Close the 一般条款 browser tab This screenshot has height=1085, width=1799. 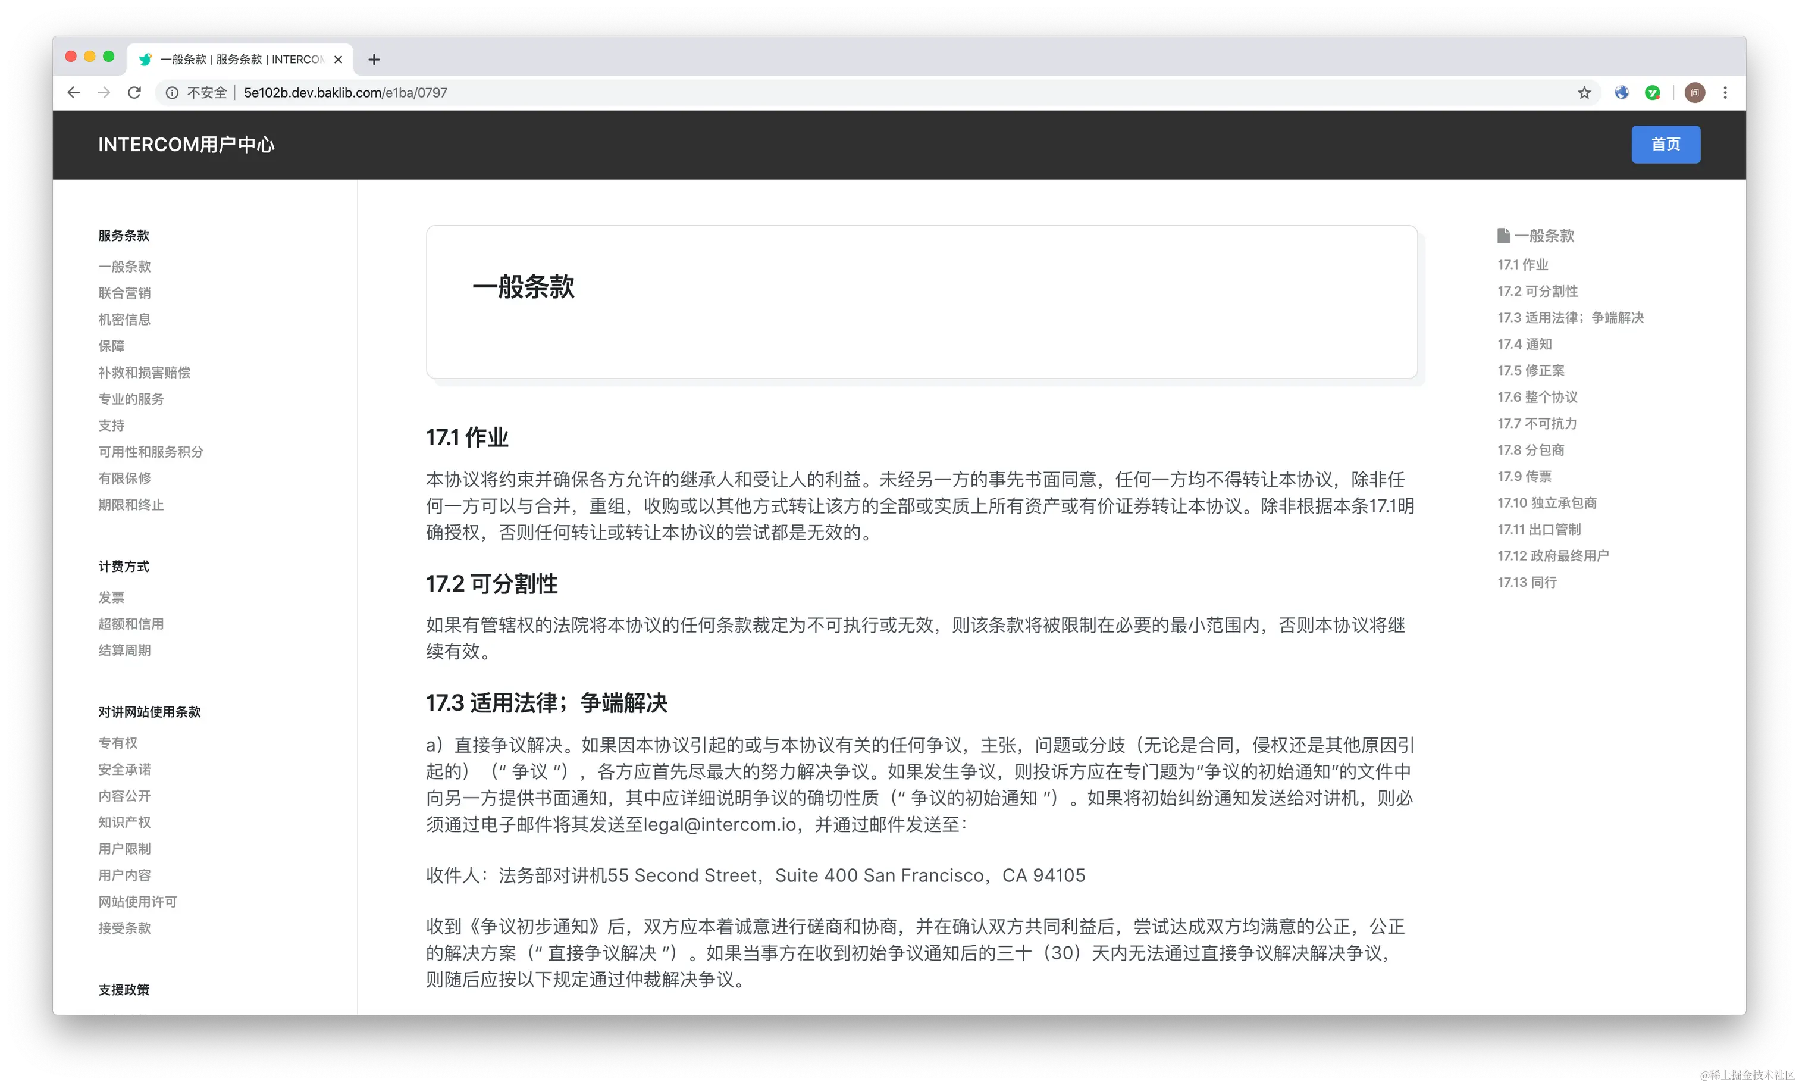pos(338,60)
